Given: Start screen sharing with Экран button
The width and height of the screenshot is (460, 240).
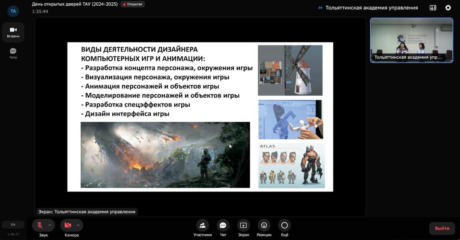Looking at the screenshot, I should [243, 228].
